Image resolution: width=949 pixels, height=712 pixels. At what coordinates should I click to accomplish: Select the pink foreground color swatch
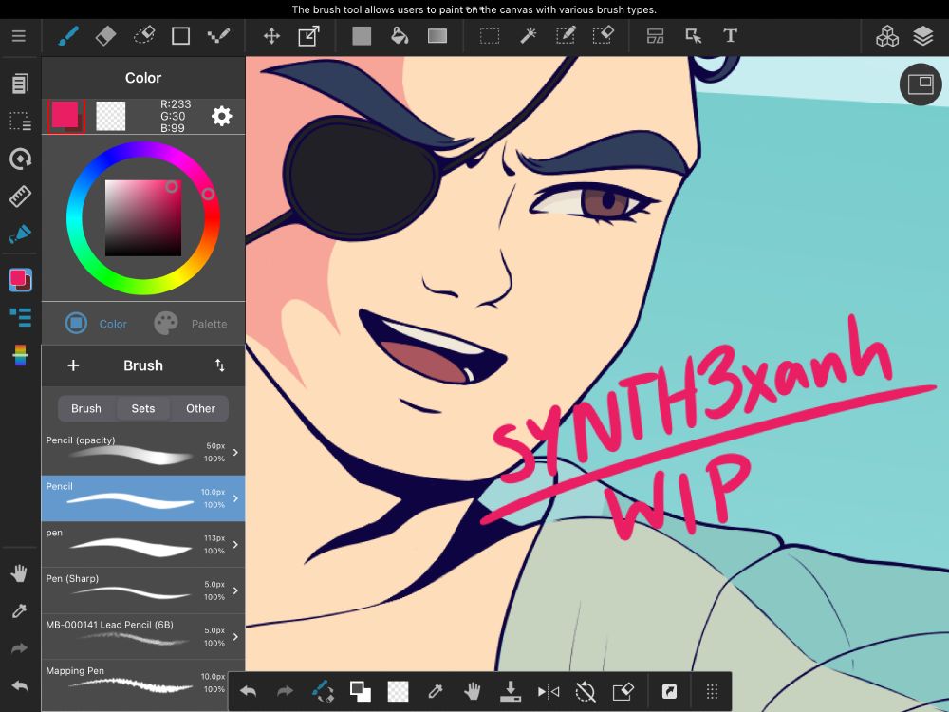tap(65, 116)
